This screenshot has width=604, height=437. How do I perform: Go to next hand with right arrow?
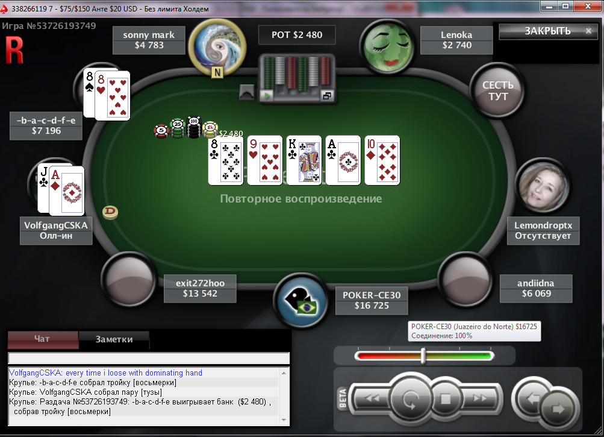pos(558,409)
